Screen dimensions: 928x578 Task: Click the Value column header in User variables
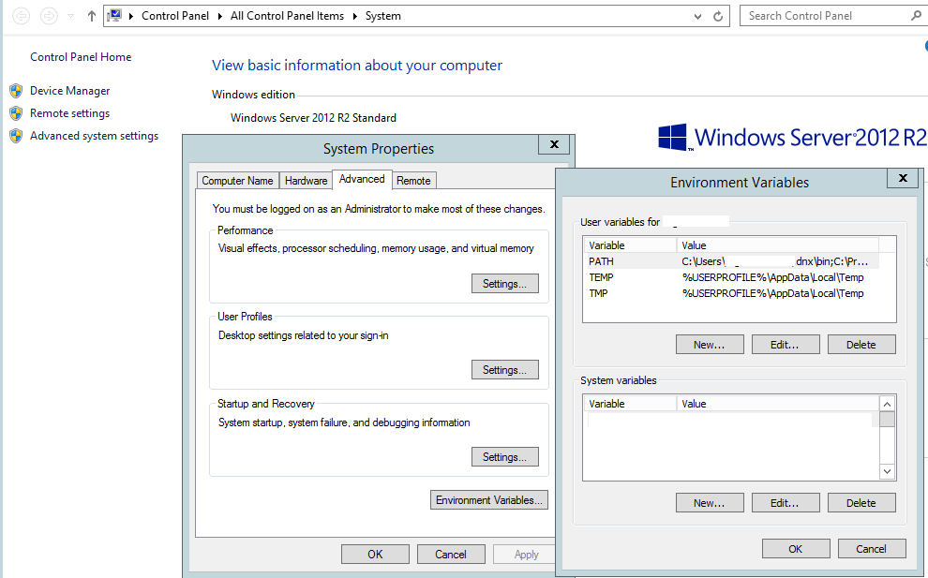778,245
